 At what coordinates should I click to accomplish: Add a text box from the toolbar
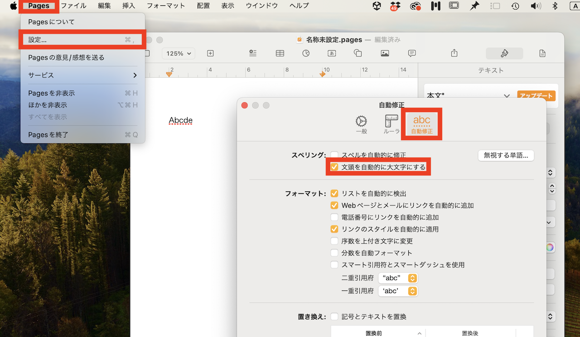tap(332, 53)
